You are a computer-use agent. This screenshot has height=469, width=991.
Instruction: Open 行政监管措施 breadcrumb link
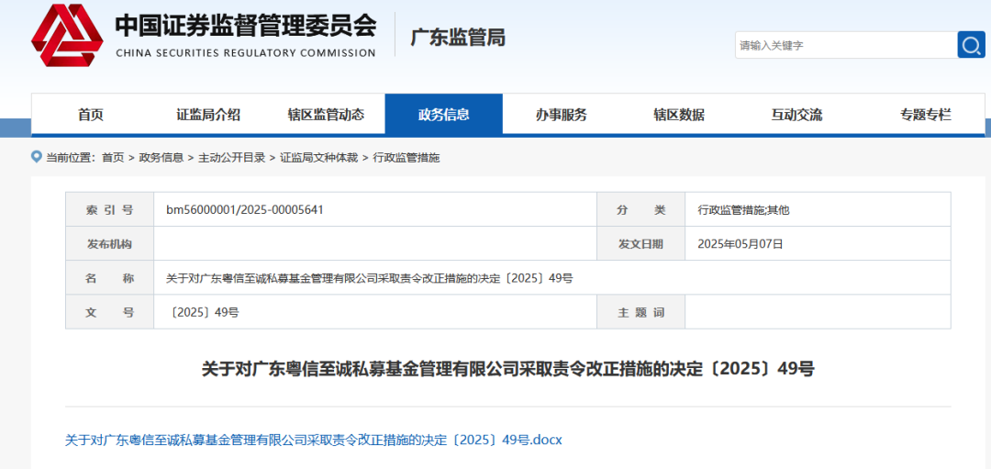(406, 158)
